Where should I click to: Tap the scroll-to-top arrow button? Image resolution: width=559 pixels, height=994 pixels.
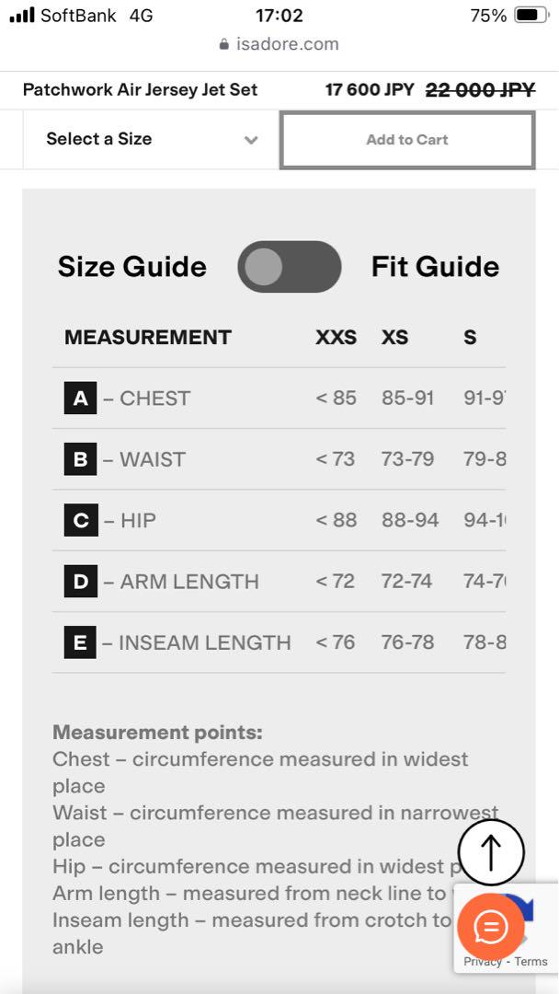491,852
